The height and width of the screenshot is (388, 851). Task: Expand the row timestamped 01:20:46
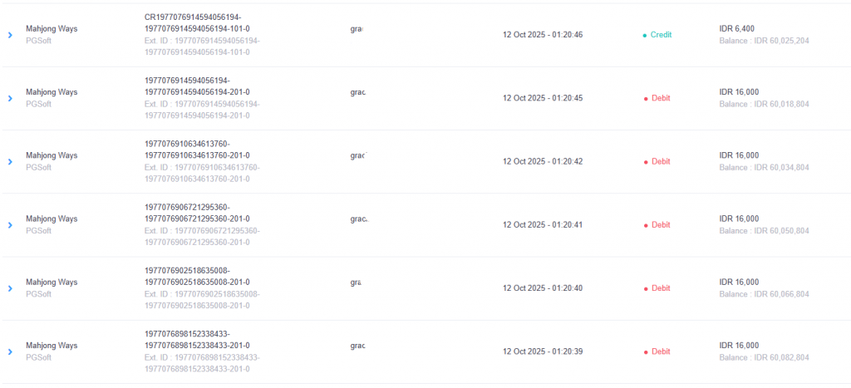[x=10, y=35]
